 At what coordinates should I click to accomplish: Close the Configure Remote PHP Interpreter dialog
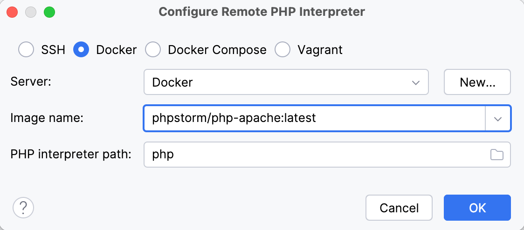13,12
